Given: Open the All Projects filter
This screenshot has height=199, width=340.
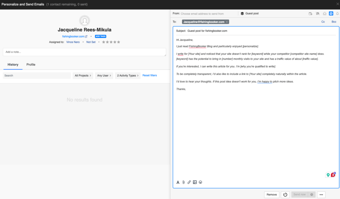Looking at the screenshot, I should (x=82, y=75).
